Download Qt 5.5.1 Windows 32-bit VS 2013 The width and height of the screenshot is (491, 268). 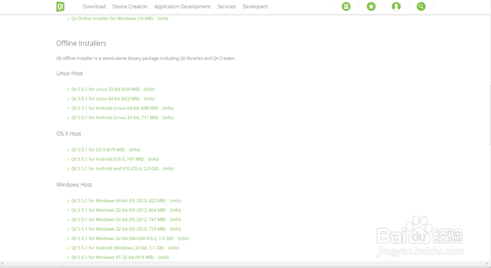tap(118, 210)
